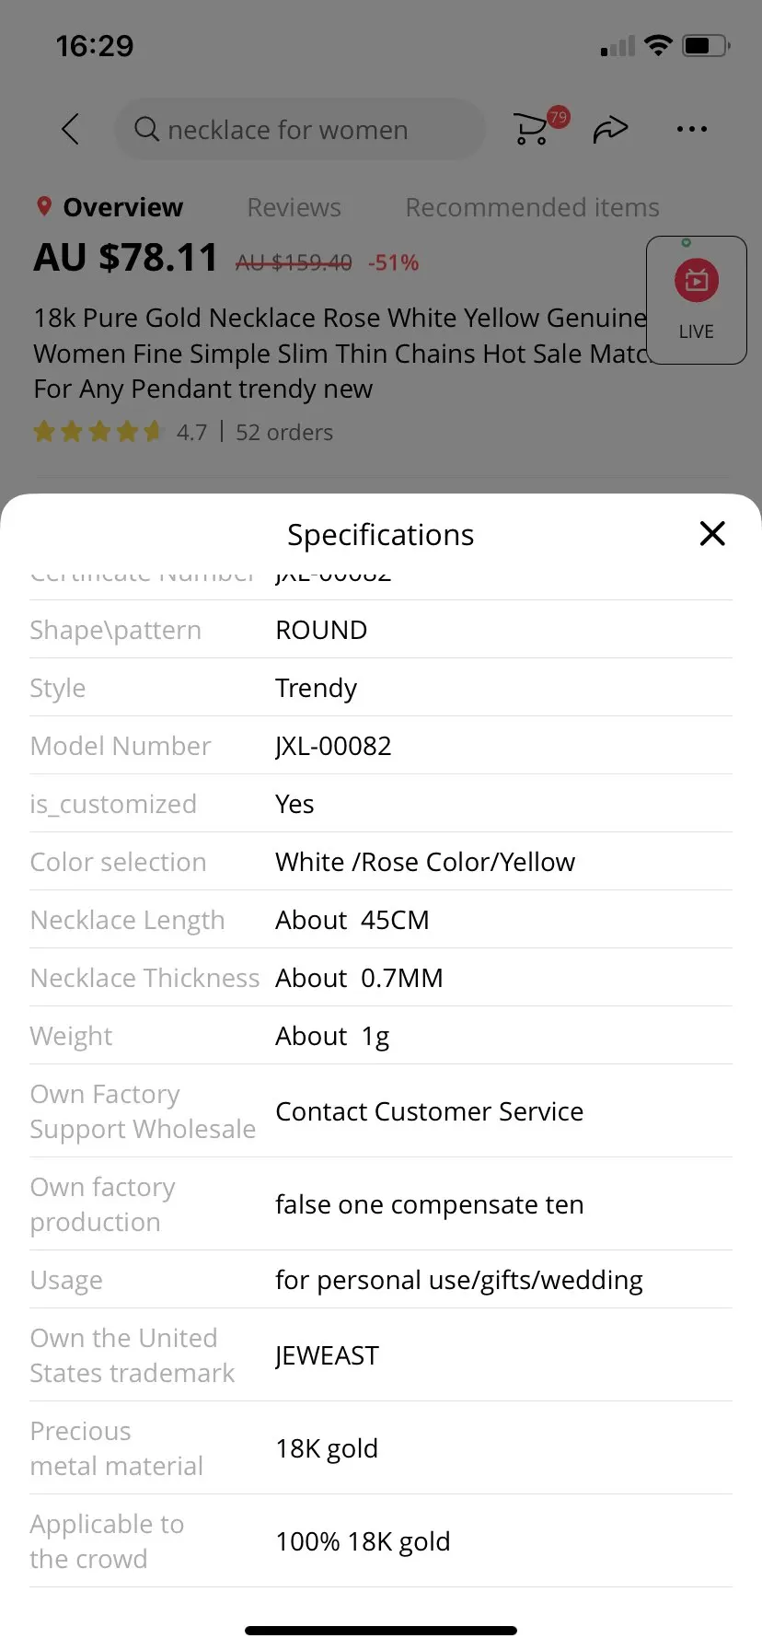
Task: Tap the Overview location pin icon
Action: (x=43, y=206)
